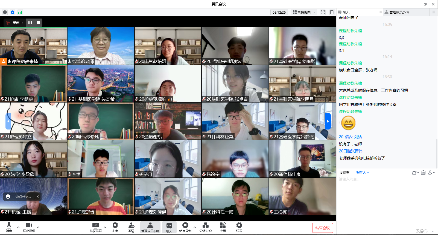Open the Settings (设置) gear
The height and width of the screenshot is (235, 438).
239,227
